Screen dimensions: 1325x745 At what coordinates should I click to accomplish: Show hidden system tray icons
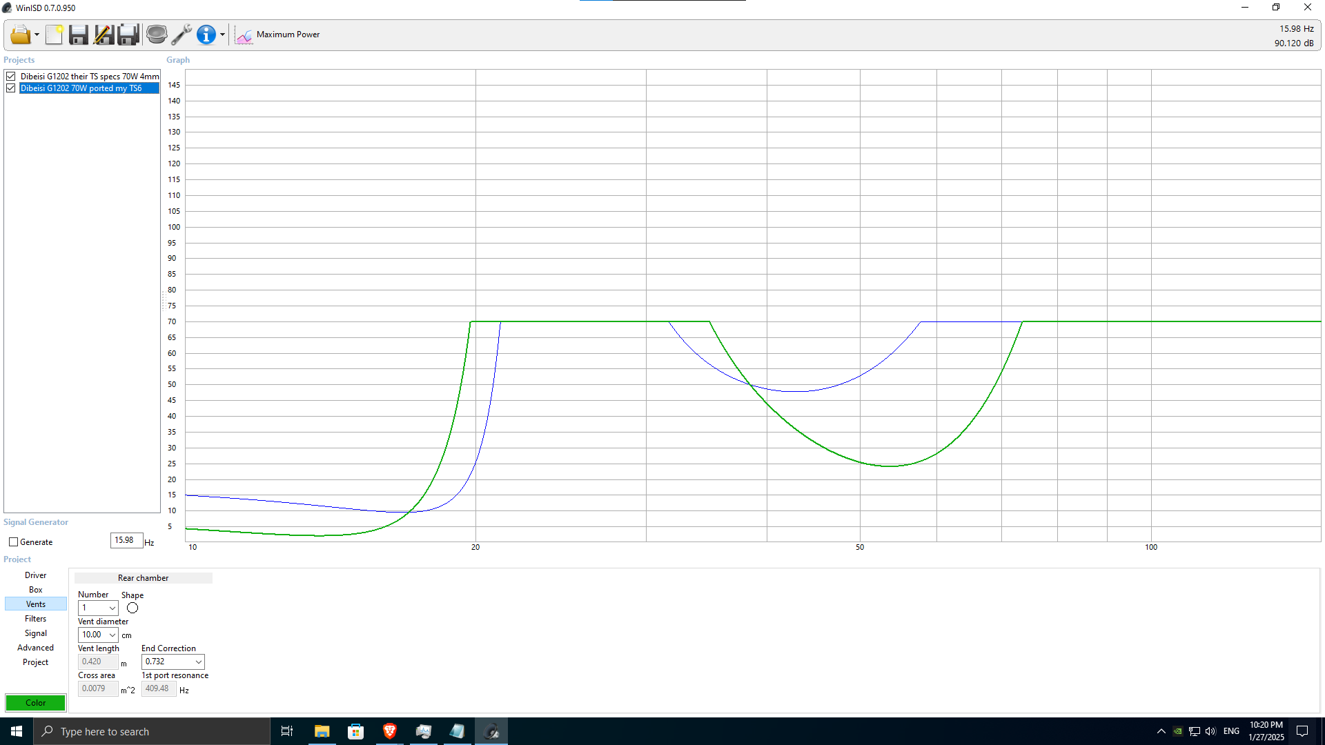(1161, 731)
